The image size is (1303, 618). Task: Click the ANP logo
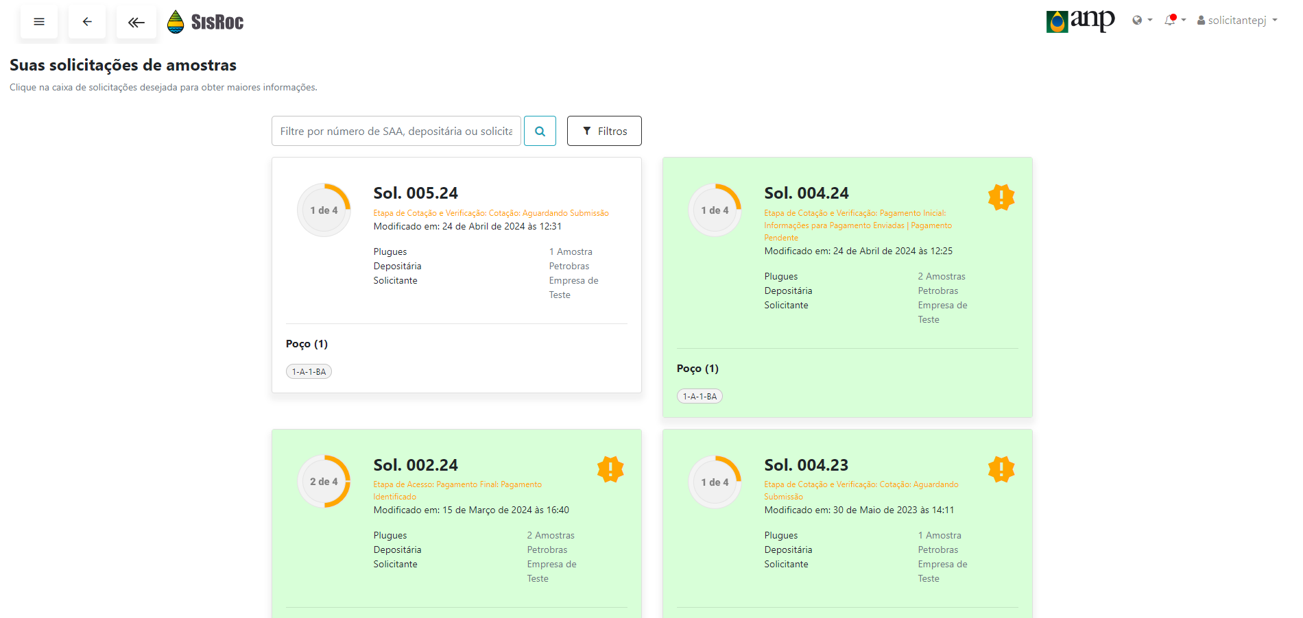click(x=1080, y=21)
